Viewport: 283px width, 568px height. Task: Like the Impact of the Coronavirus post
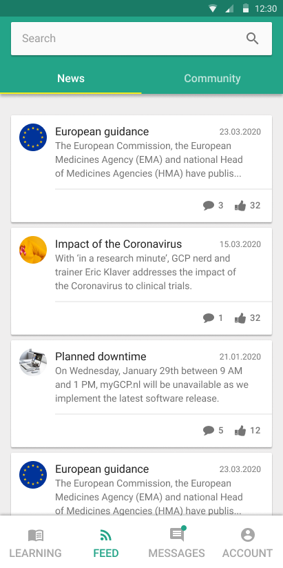click(248, 318)
